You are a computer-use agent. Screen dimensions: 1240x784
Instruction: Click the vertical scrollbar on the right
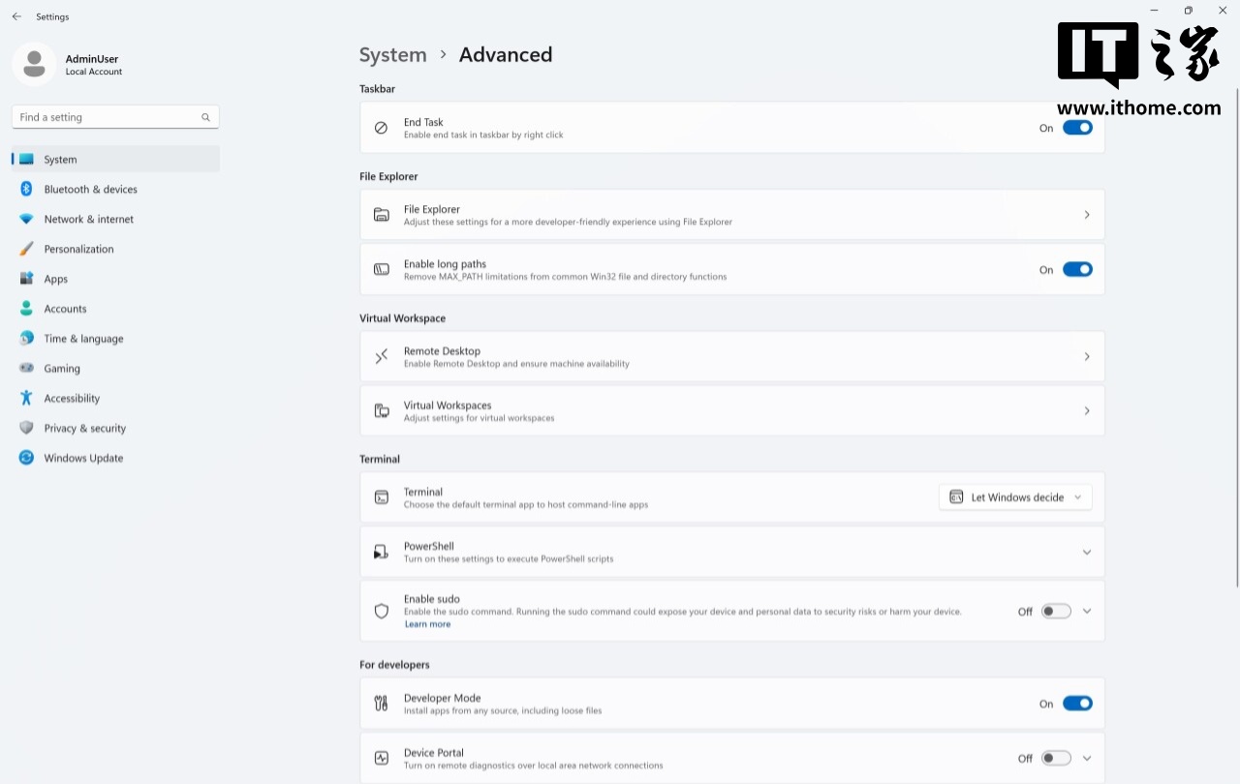[x=1237, y=337]
